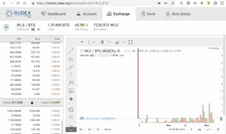Toggle fullscreen chart mode
Viewport: 226px width, 134px height.
point(131,42)
